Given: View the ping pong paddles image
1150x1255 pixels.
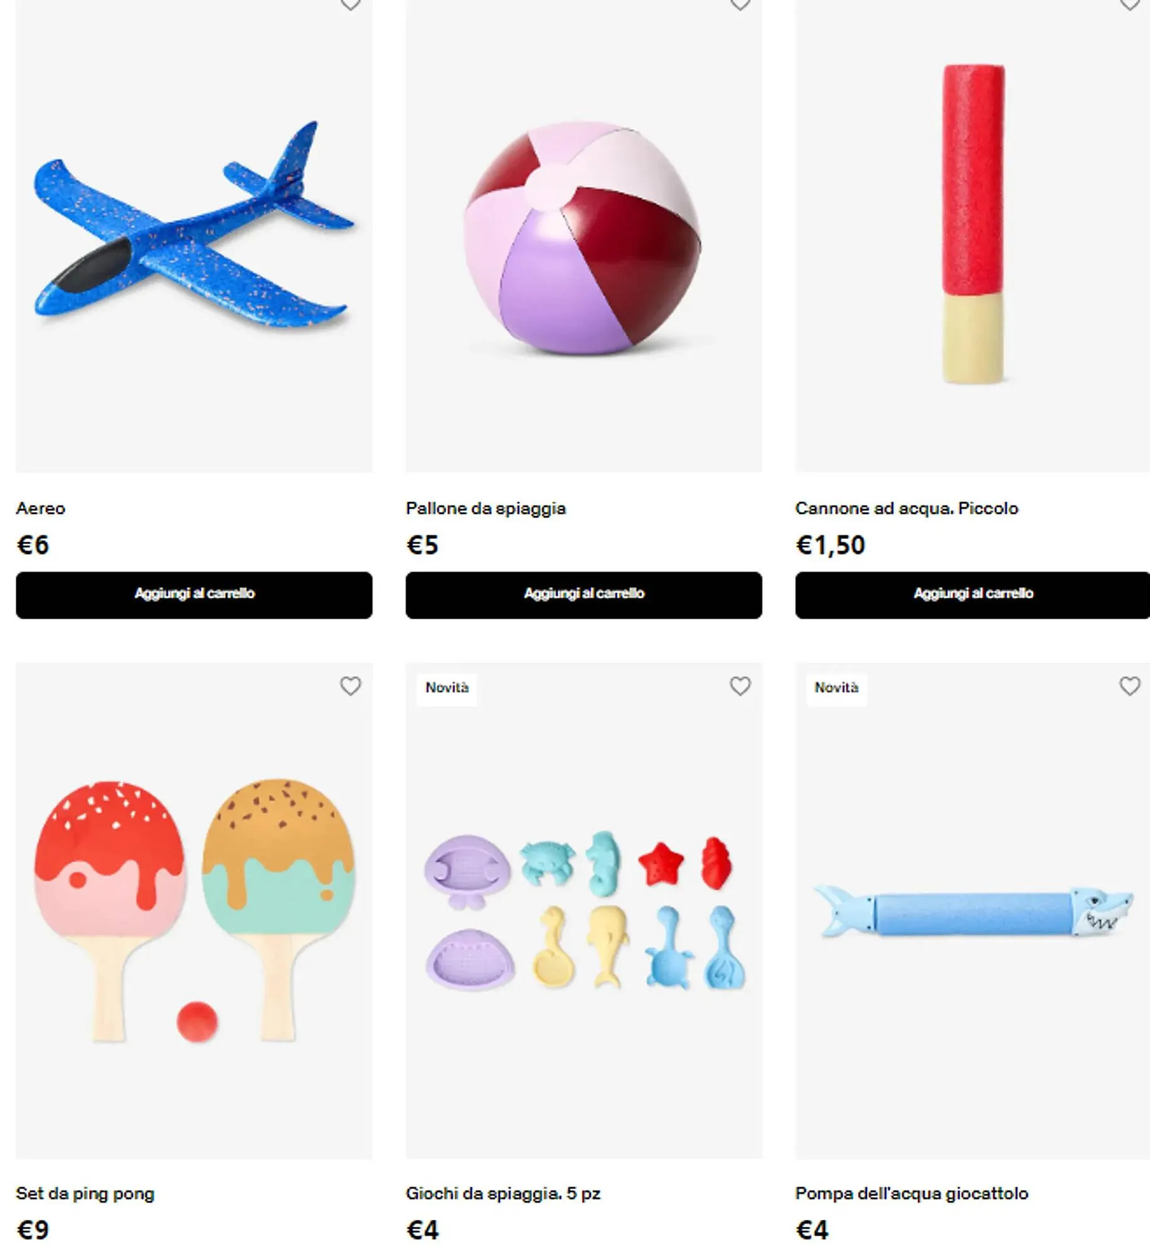Looking at the screenshot, I should 194,911.
